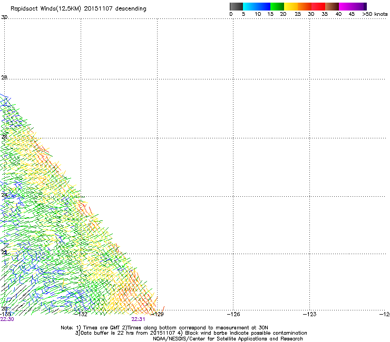This screenshot has width=390, height=342.
Task: Click the '25' label under the color bar
Action: click(298, 14)
